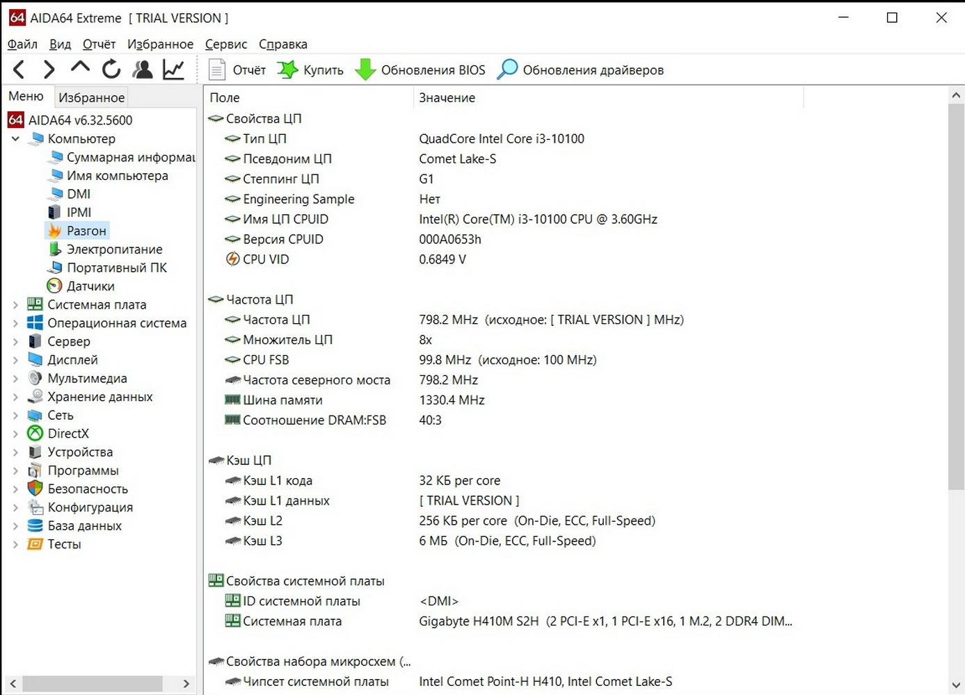Open Обновления драйверов from the toolbar
This screenshot has width=965, height=695.
[580, 69]
